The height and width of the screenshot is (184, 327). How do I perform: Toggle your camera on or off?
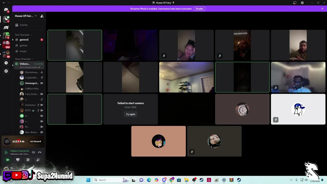click(8, 160)
